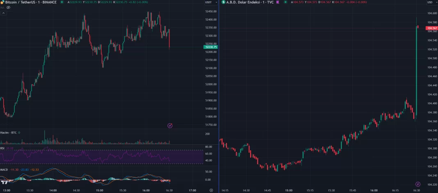Click lightning event icon on Bitcoin chart

tap(170, 125)
